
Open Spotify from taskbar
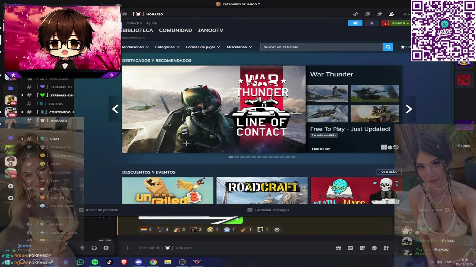pyautogui.click(x=95, y=262)
